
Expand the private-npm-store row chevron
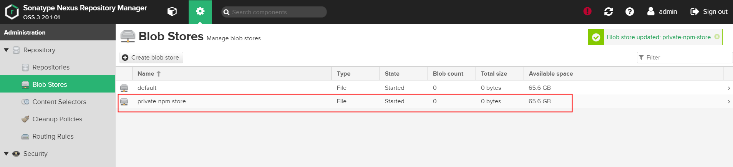729,102
